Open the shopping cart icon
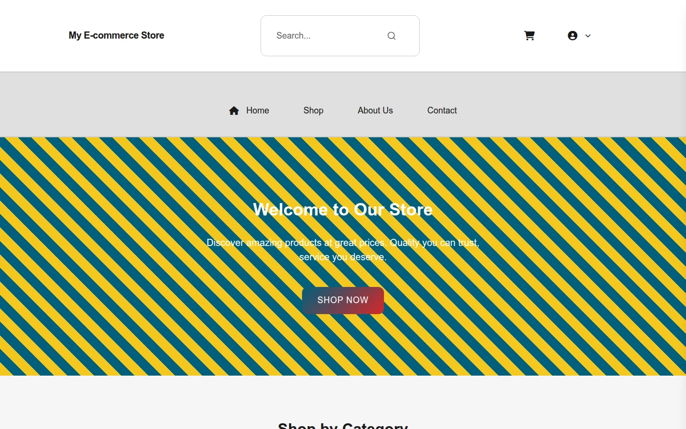 [x=529, y=36]
